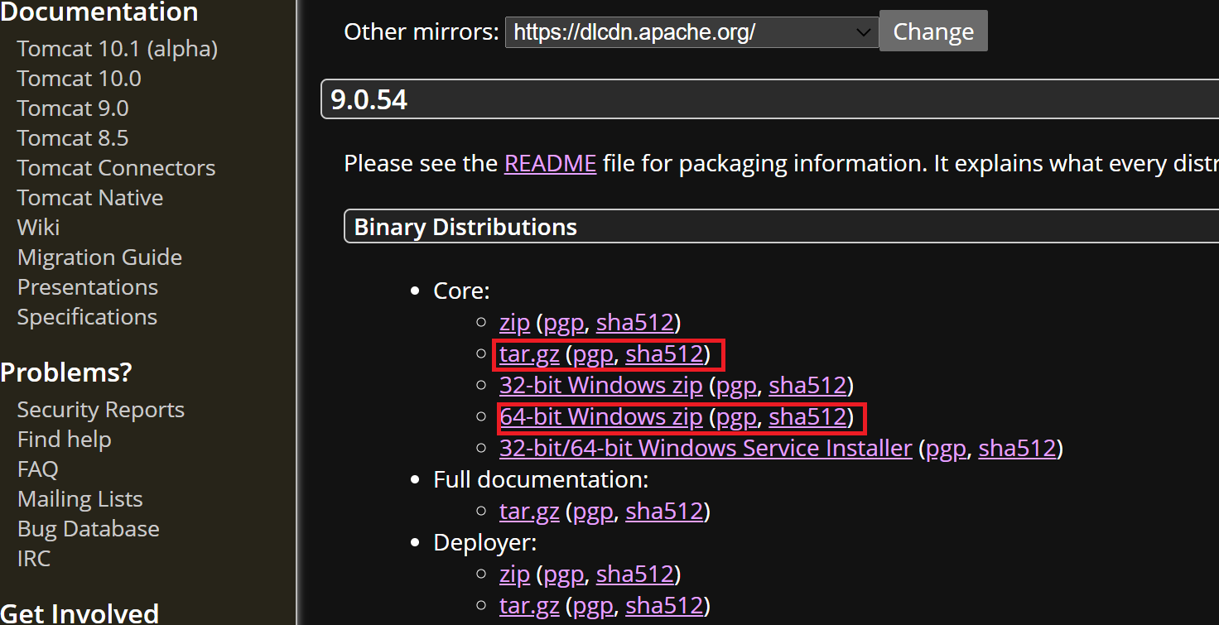1219x625 pixels.
Task: Open sha512 for 64-bit Windows zip
Action: (x=807, y=416)
